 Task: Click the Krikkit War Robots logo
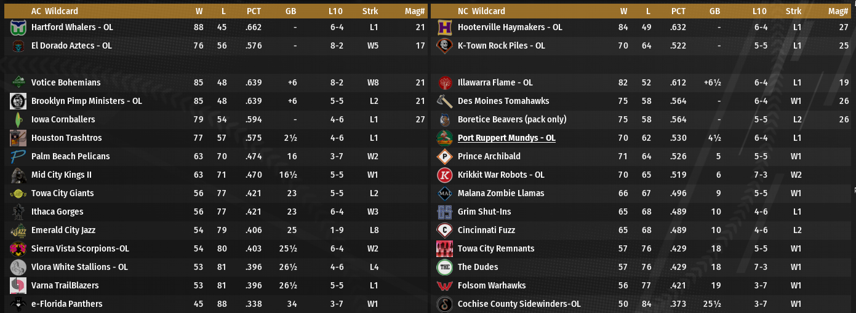coord(444,175)
